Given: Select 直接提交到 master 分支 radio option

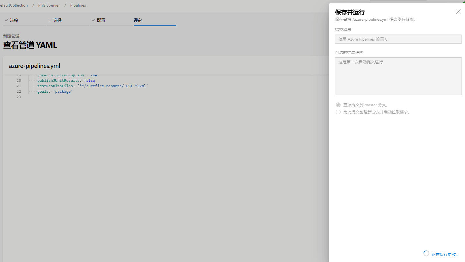Looking at the screenshot, I should tap(338, 105).
